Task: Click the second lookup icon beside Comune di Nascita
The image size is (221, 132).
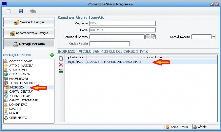Action: [x=153, y=37]
